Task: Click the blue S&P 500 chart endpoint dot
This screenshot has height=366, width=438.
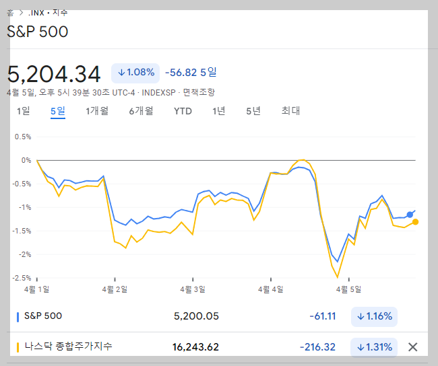Action: [x=410, y=215]
